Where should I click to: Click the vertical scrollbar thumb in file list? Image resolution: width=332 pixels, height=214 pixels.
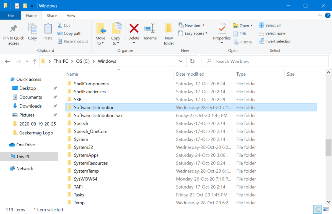coord(328,147)
